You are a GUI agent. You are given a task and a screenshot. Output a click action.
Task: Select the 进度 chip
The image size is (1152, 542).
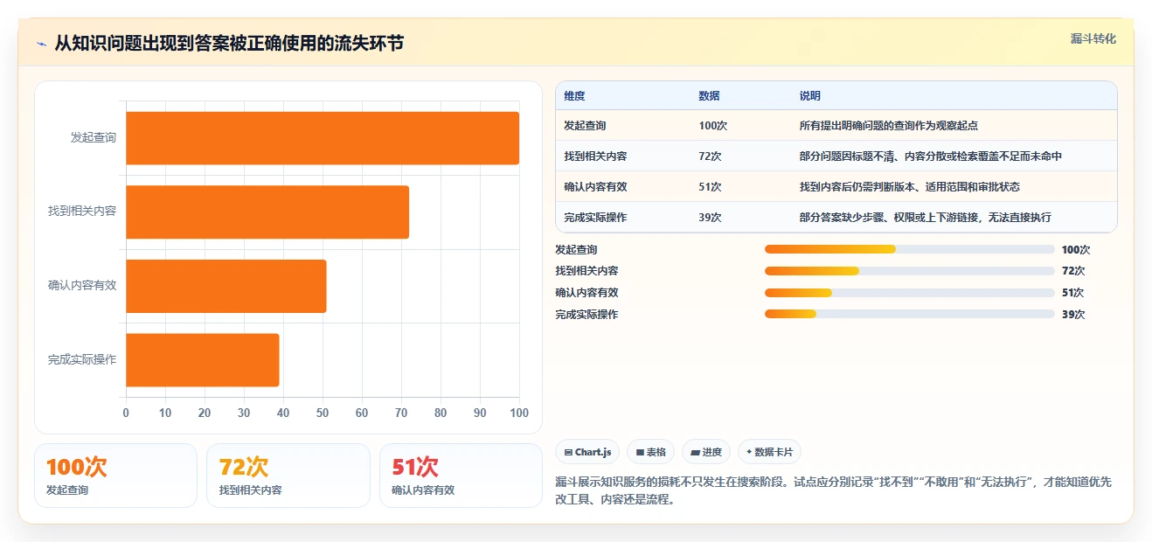[x=705, y=452]
